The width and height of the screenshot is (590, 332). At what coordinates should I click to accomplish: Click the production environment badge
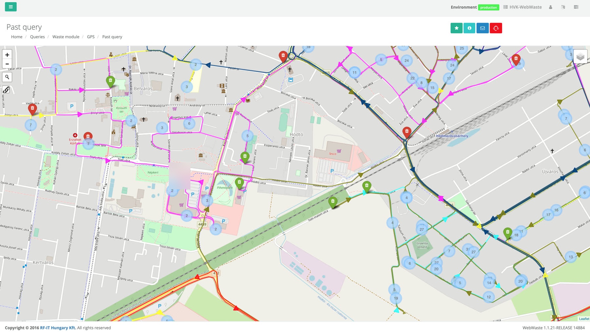click(x=488, y=8)
